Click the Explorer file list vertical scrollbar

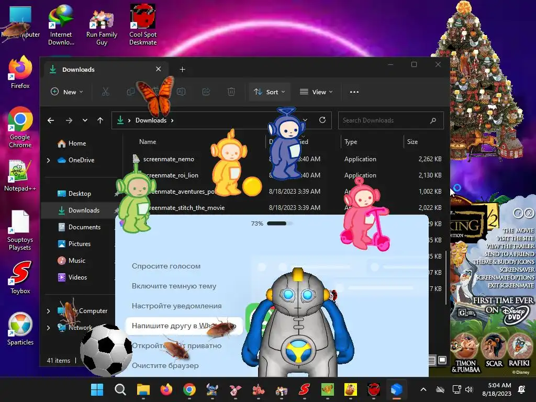coord(446,278)
